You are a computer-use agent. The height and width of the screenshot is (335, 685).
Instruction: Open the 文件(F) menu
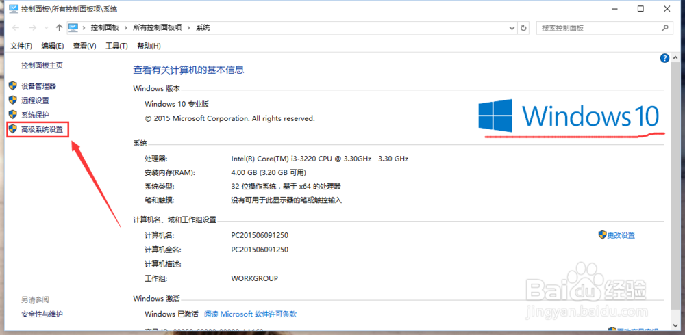tap(21, 46)
